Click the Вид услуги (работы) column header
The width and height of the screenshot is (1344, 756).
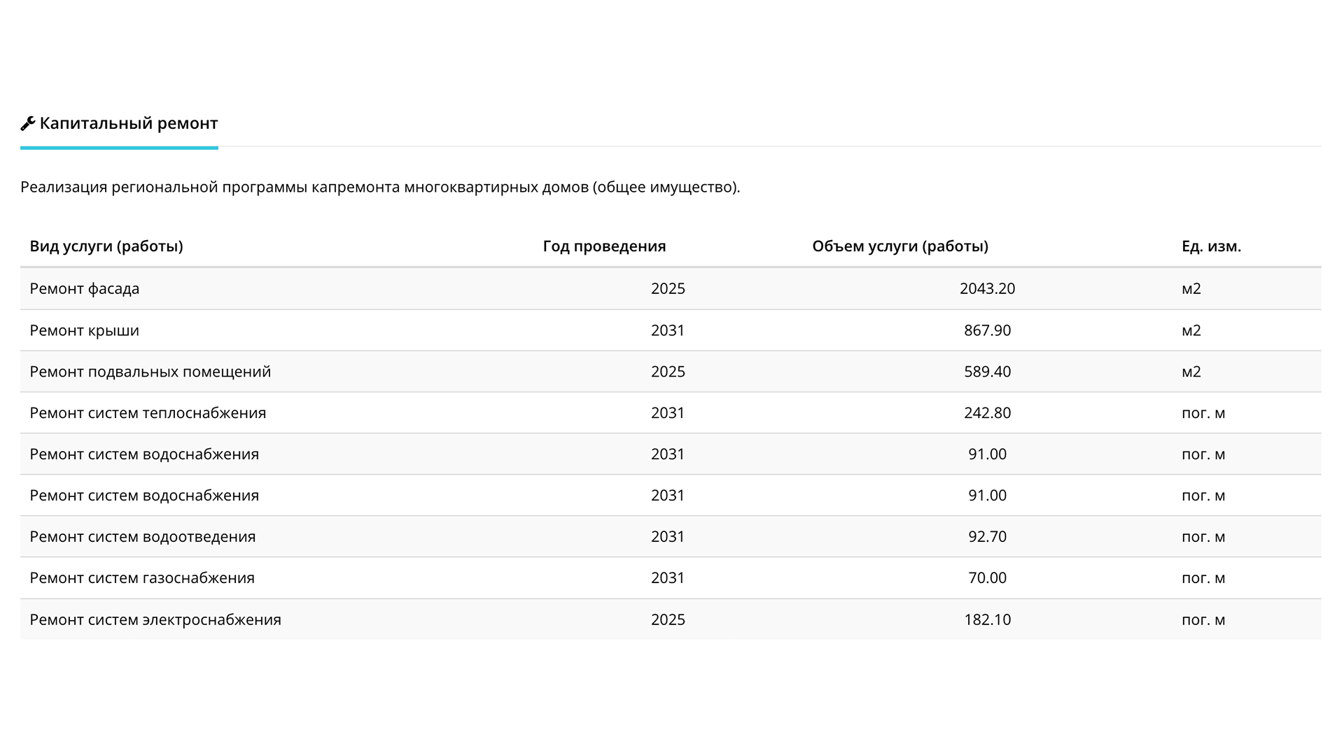click(106, 246)
